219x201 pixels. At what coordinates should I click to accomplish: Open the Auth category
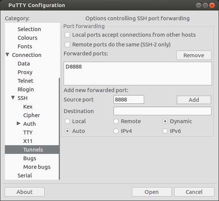(29, 124)
